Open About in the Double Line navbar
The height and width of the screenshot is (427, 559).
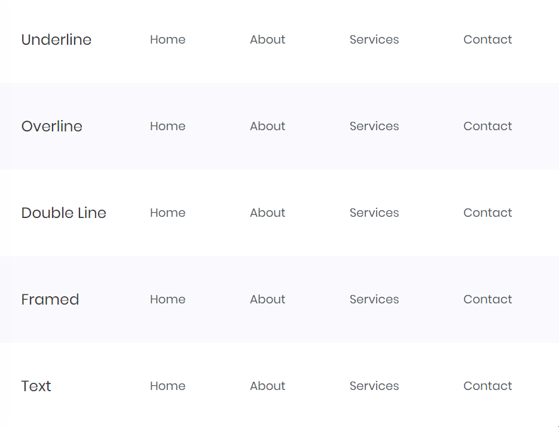click(267, 213)
